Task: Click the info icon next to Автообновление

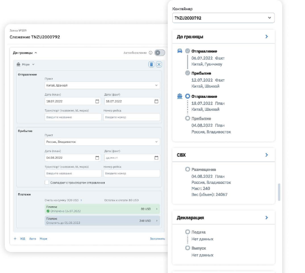Action: coord(151,53)
